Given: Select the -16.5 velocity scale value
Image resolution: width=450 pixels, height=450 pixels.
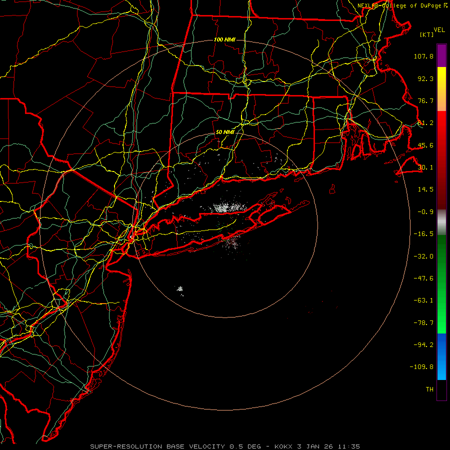Looking at the screenshot, I should [423, 234].
